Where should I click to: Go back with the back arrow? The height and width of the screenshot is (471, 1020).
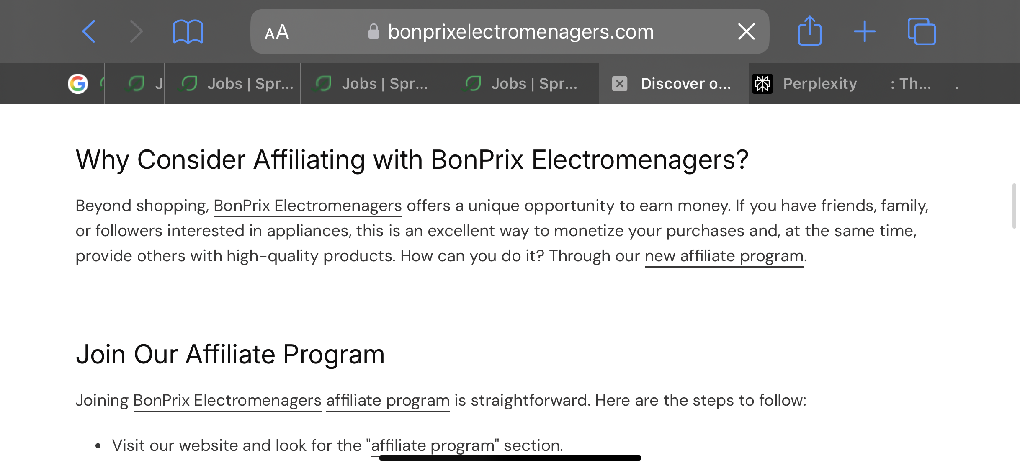[89, 31]
